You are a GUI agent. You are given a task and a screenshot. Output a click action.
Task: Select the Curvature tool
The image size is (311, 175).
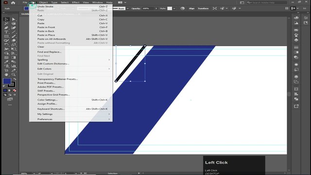pyautogui.click(x=14, y=28)
